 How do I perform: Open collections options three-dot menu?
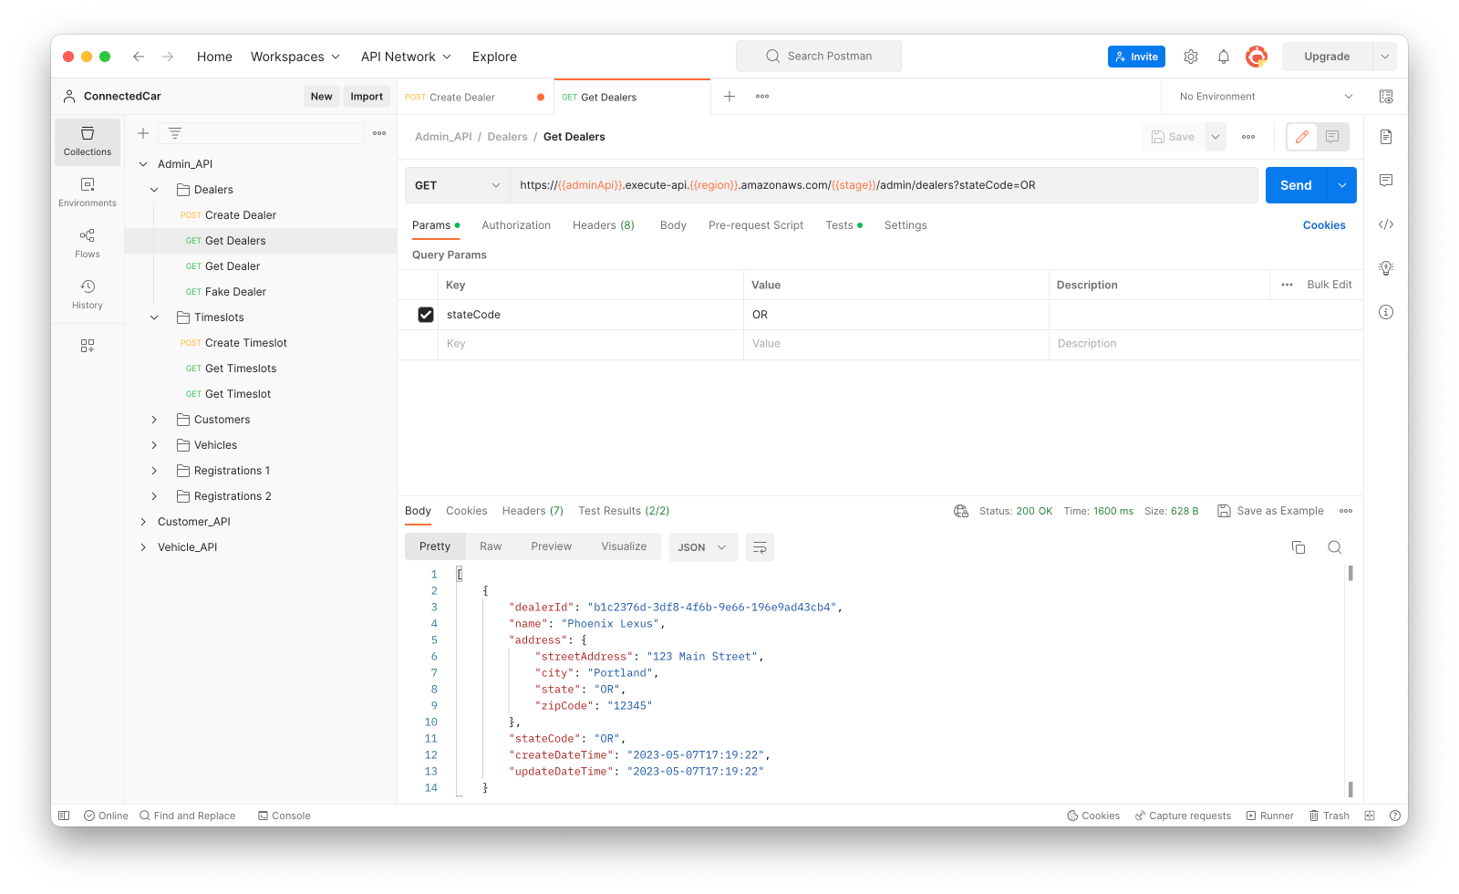379,133
